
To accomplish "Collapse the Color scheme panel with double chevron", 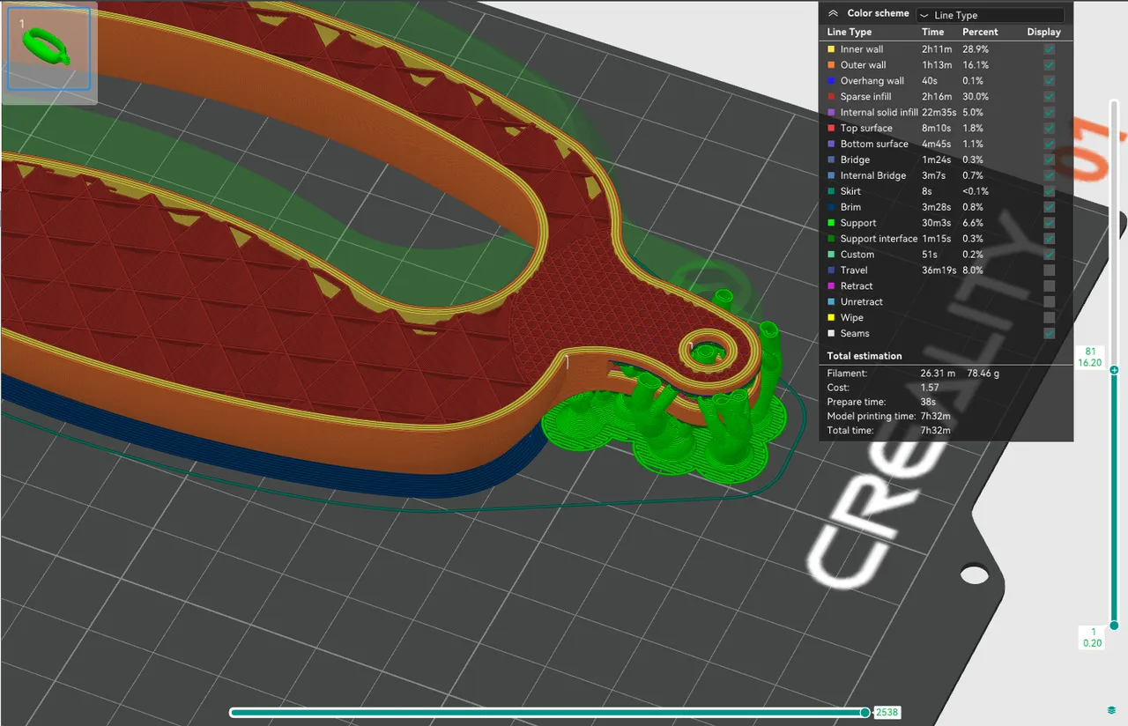I will coord(833,13).
